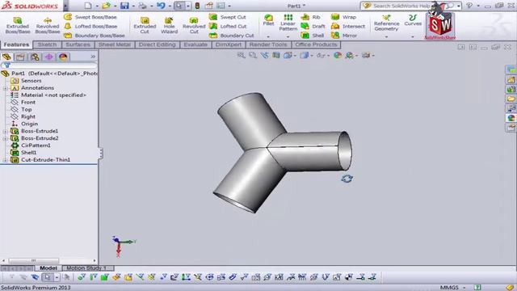517x291 pixels.
Task: Select the Front plane in tree
Action: point(28,103)
